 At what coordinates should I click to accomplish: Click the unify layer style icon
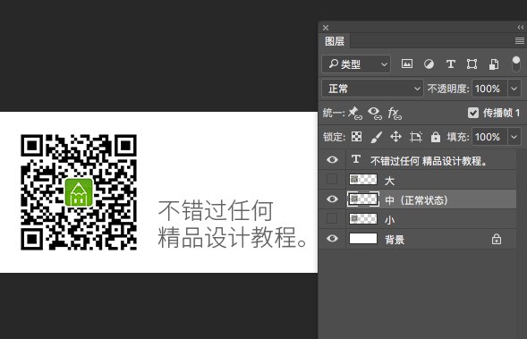395,114
